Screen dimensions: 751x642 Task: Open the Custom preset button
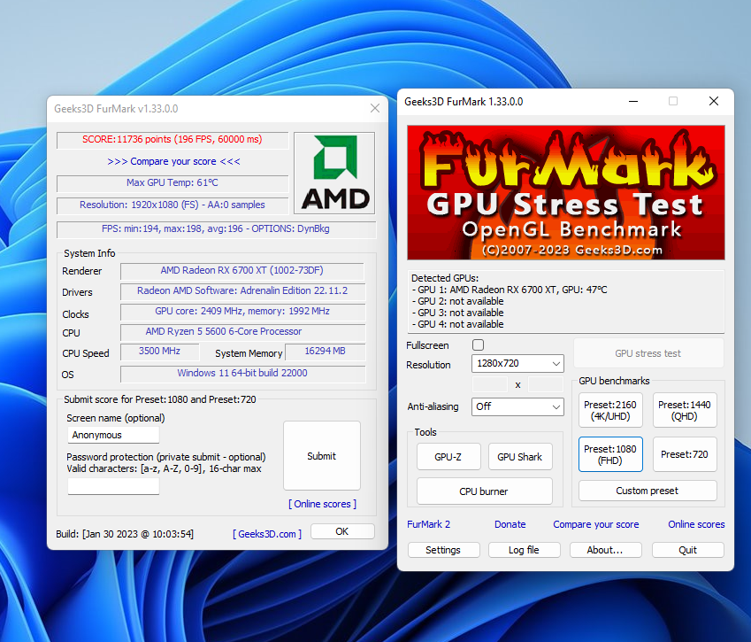pos(648,491)
